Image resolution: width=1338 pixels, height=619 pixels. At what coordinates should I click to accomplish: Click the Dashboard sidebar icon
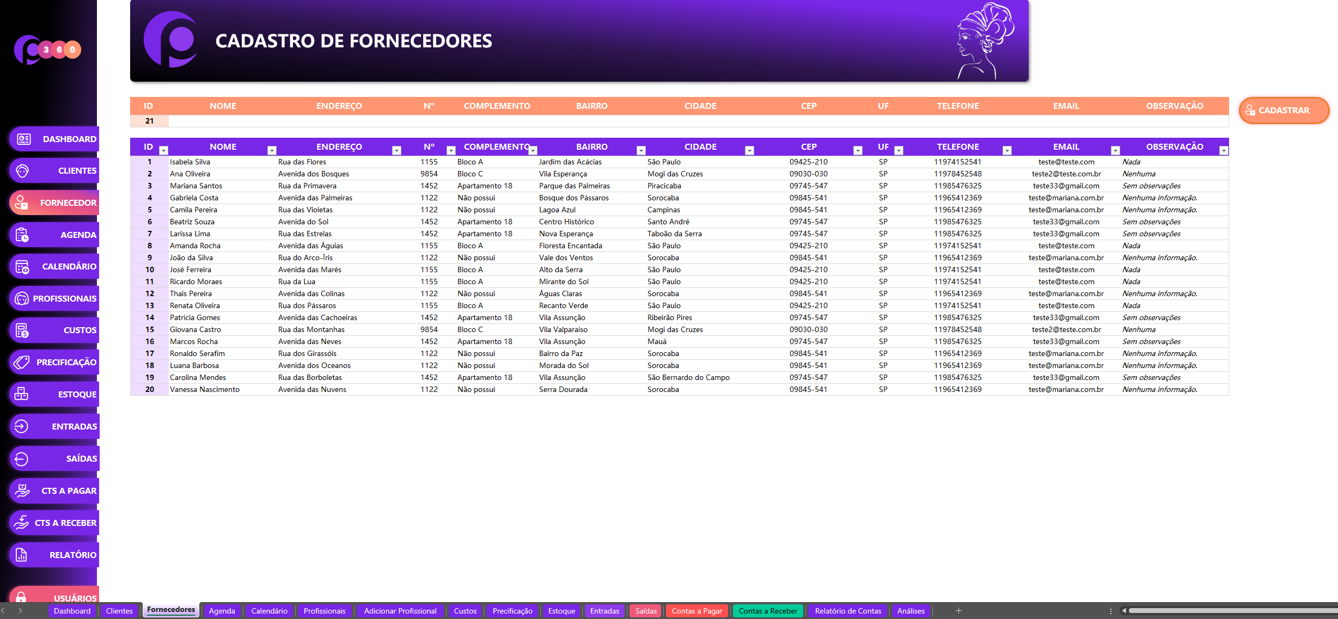point(23,139)
